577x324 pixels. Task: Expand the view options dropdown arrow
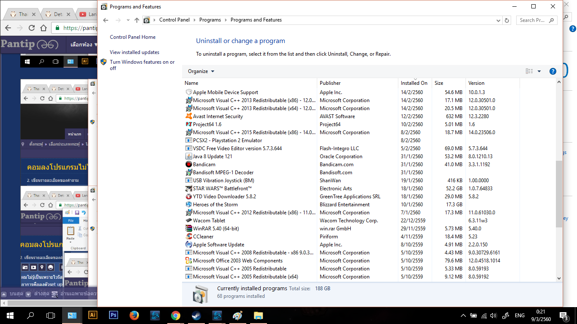[x=539, y=71]
